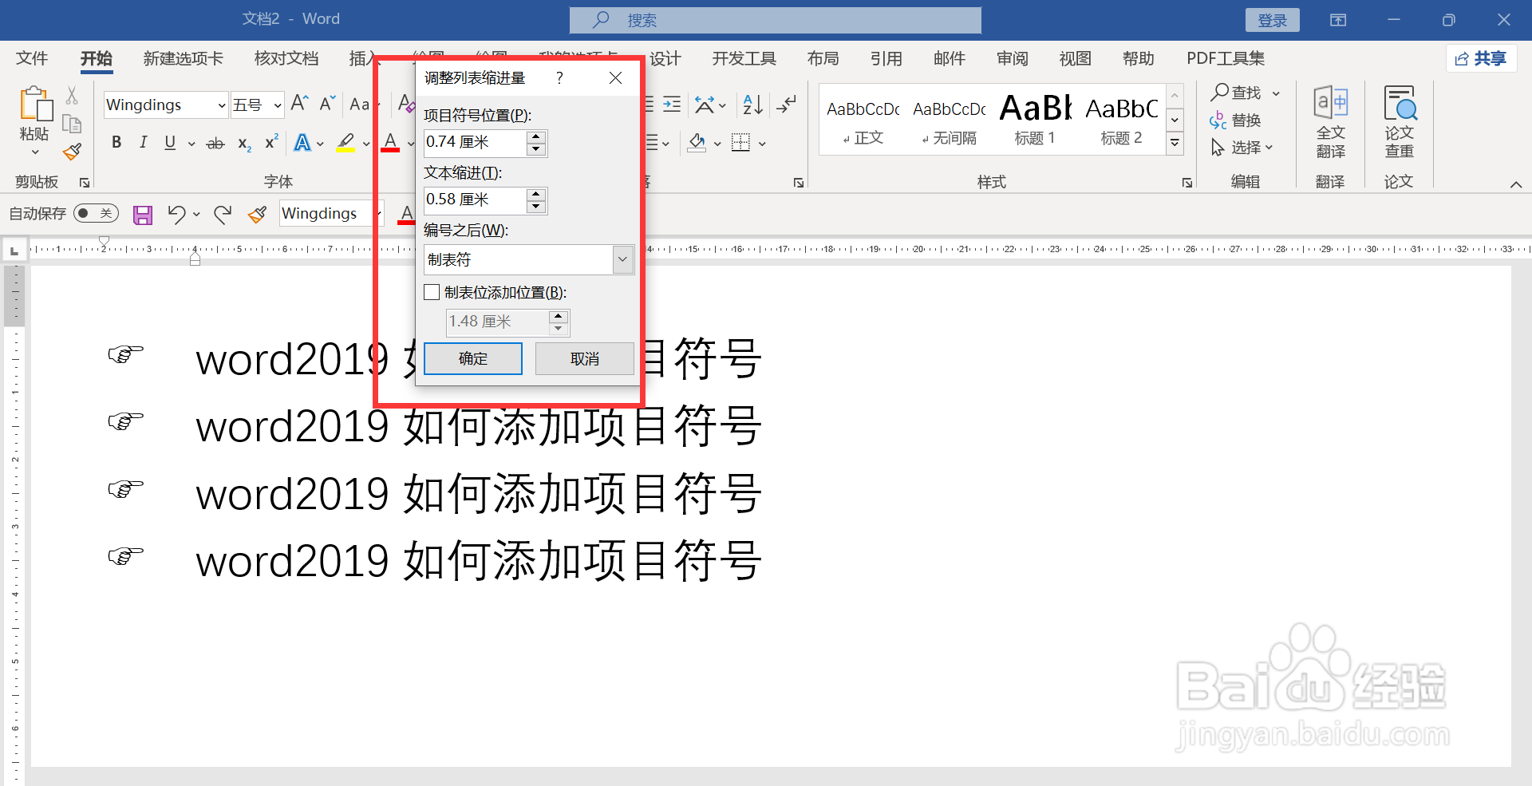Toggle ribbon display options icon
Image resolution: width=1532 pixels, height=786 pixels.
1338,20
